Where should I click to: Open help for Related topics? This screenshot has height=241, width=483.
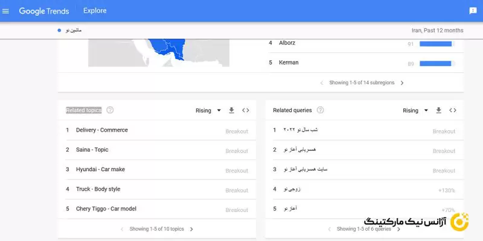pos(110,110)
